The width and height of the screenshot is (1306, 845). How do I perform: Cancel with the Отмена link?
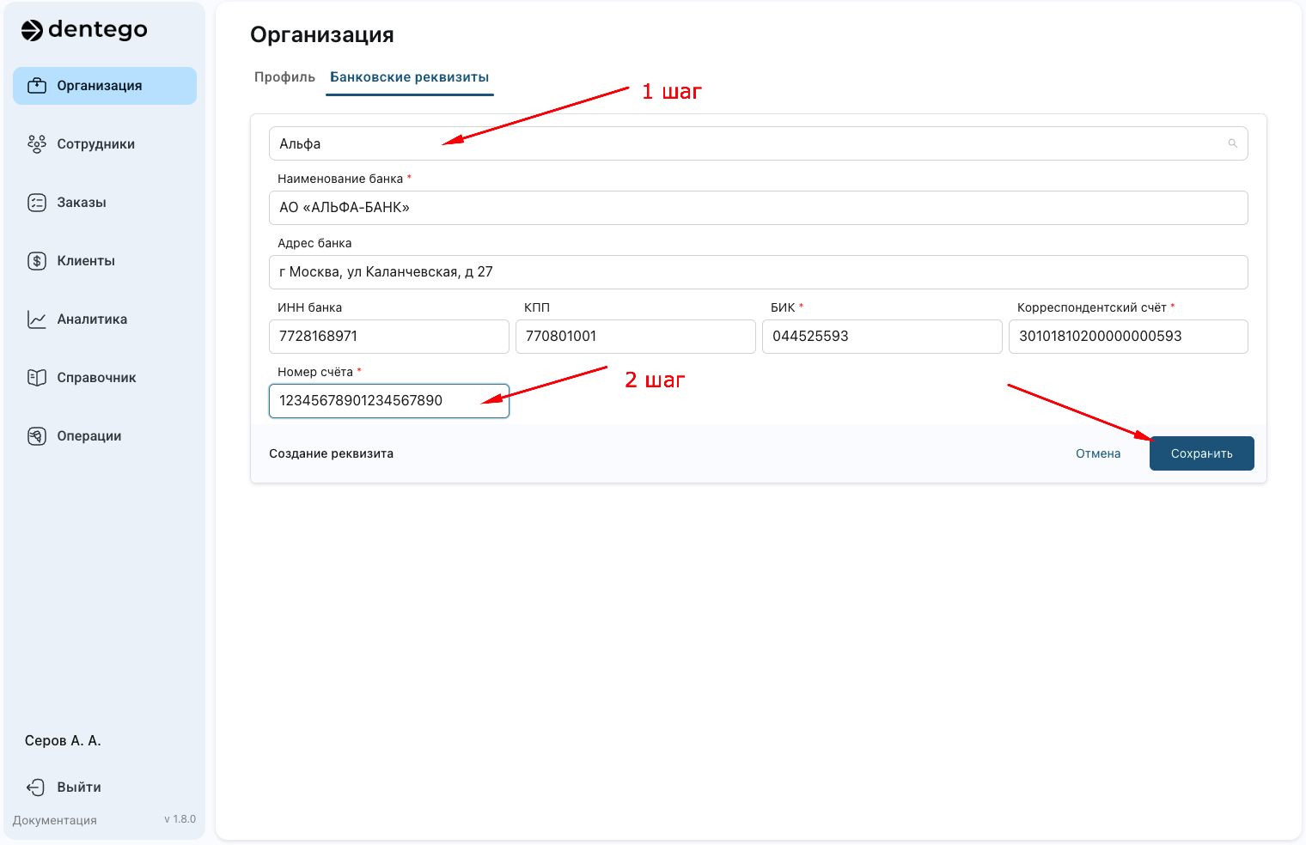point(1098,453)
